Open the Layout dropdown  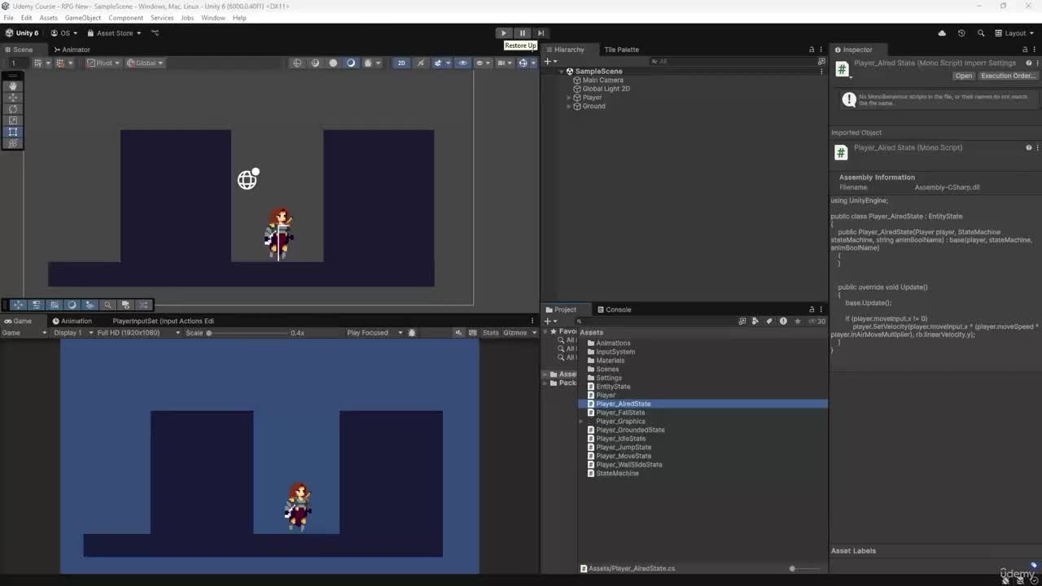pos(1014,33)
